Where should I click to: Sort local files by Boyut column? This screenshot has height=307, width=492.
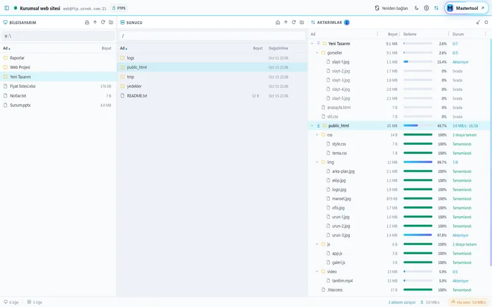106,49
